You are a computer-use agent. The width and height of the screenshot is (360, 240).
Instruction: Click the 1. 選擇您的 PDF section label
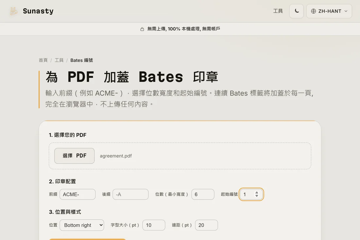[67, 135]
